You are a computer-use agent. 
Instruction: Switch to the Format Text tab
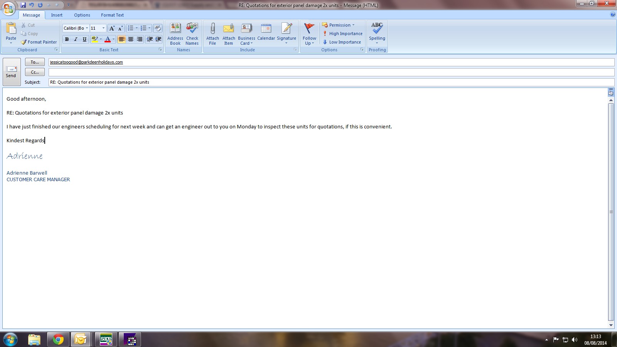point(112,15)
